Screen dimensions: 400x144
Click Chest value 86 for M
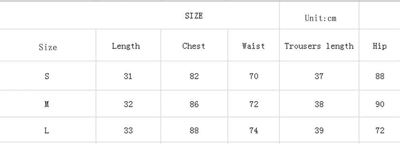coord(194,105)
